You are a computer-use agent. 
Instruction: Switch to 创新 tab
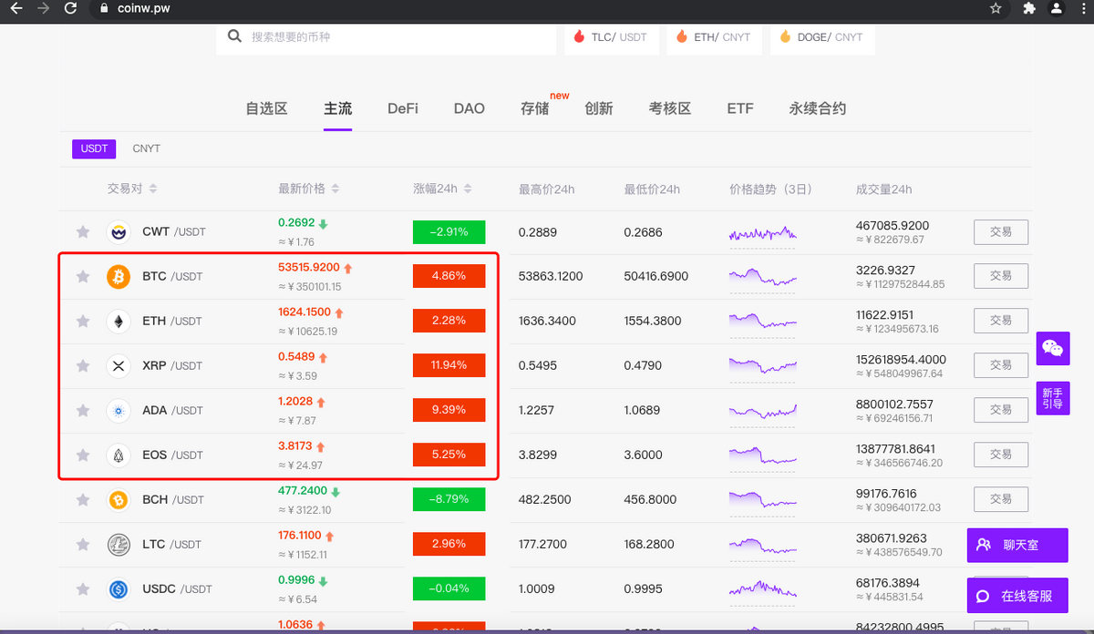point(599,108)
